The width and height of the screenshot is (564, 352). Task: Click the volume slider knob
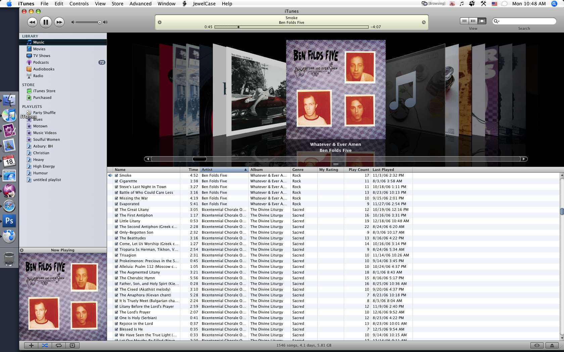tap(100, 22)
